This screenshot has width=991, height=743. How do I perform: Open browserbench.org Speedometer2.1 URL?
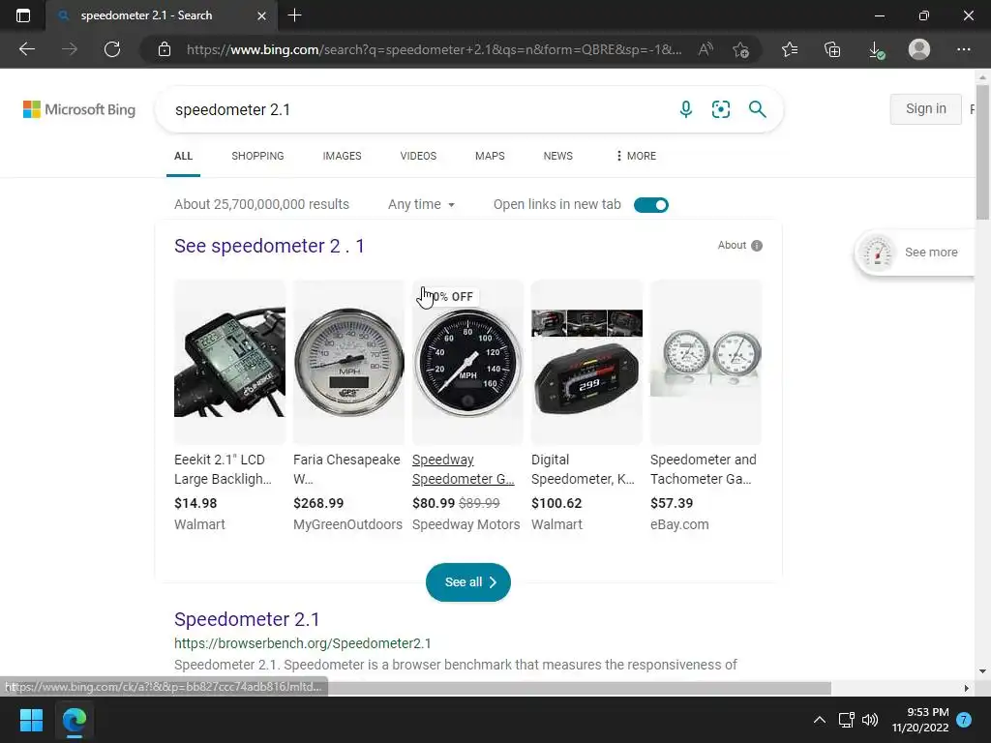pos(302,643)
